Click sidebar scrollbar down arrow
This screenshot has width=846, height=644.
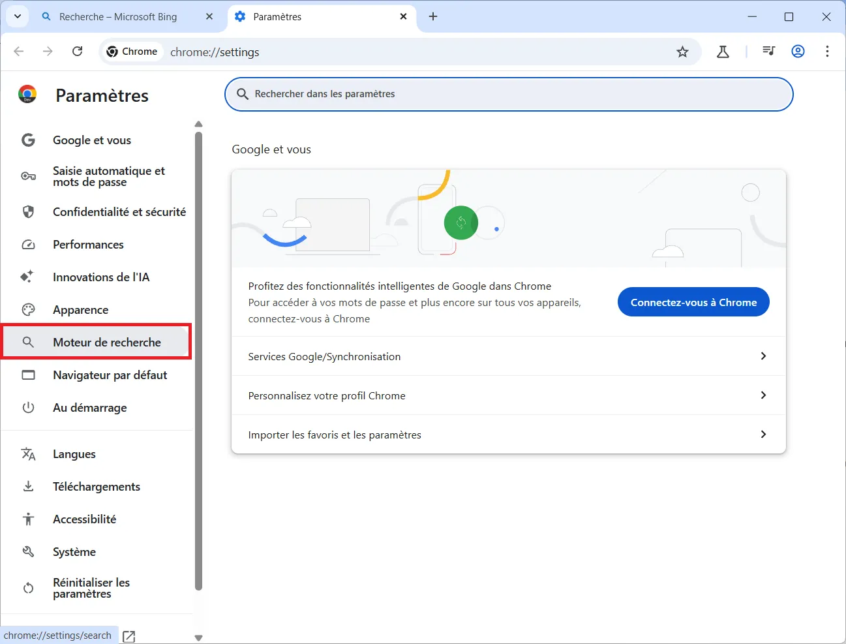pyautogui.click(x=199, y=638)
